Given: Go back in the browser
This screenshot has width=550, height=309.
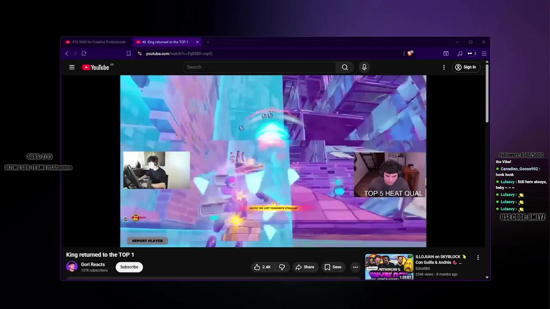Looking at the screenshot, I should [67, 54].
